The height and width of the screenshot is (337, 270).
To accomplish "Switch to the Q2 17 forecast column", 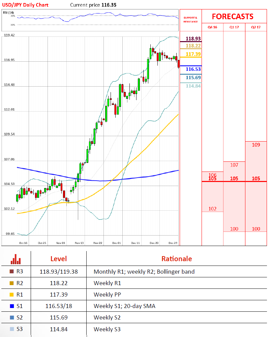I will [256, 27].
